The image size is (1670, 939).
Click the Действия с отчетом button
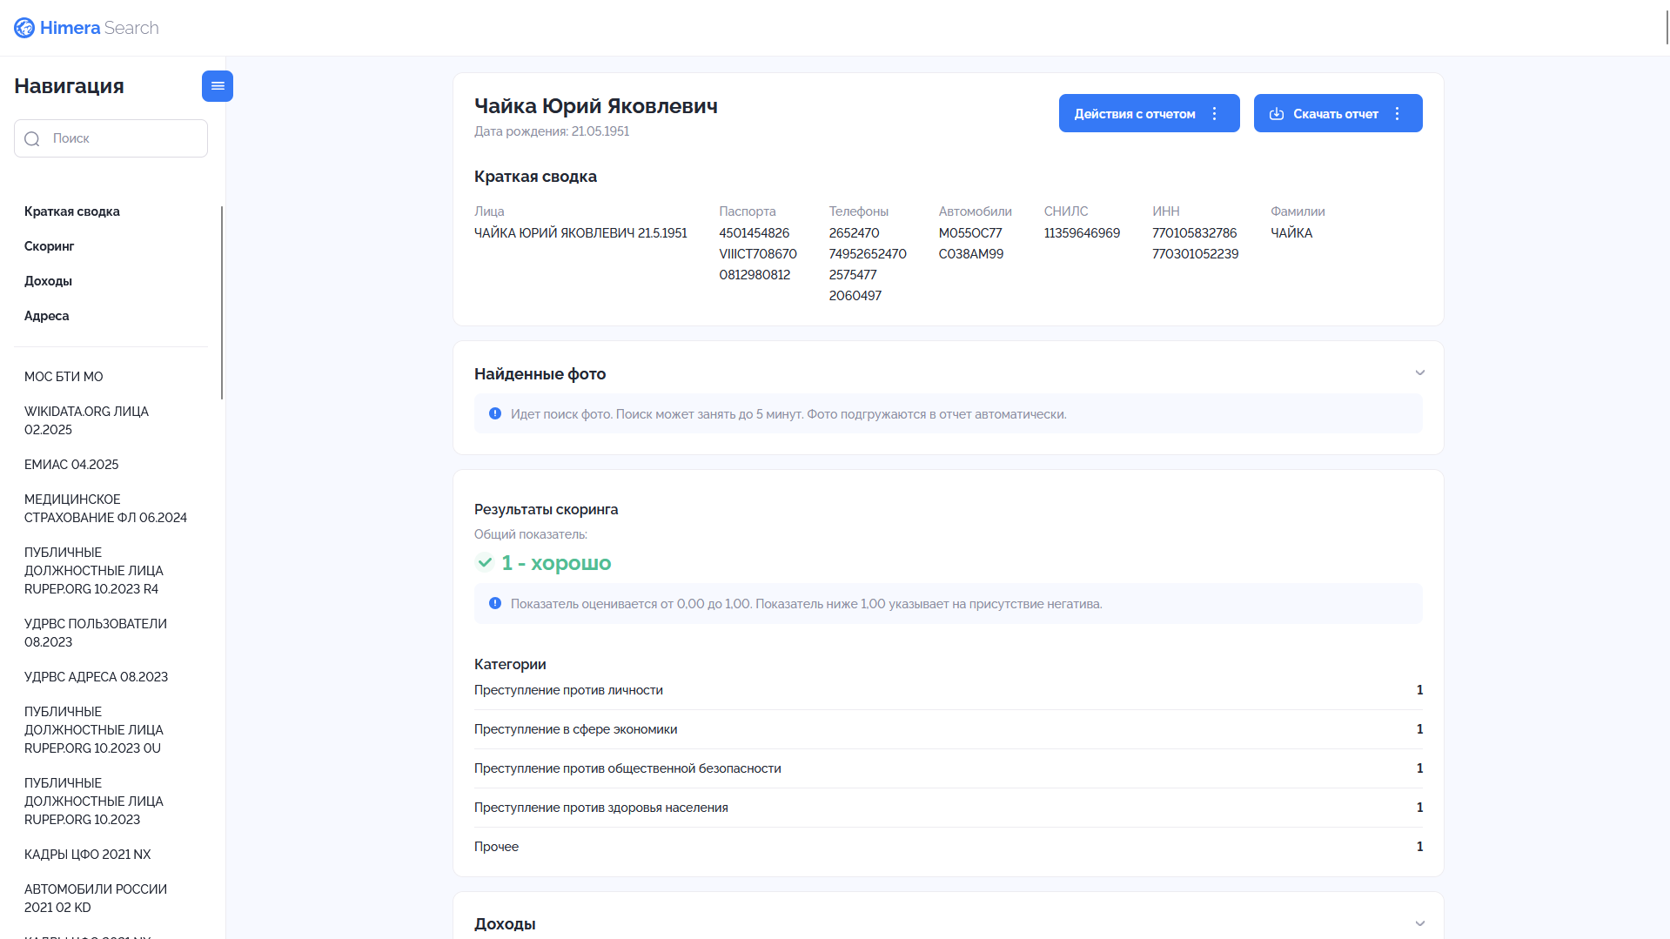pyautogui.click(x=1149, y=113)
